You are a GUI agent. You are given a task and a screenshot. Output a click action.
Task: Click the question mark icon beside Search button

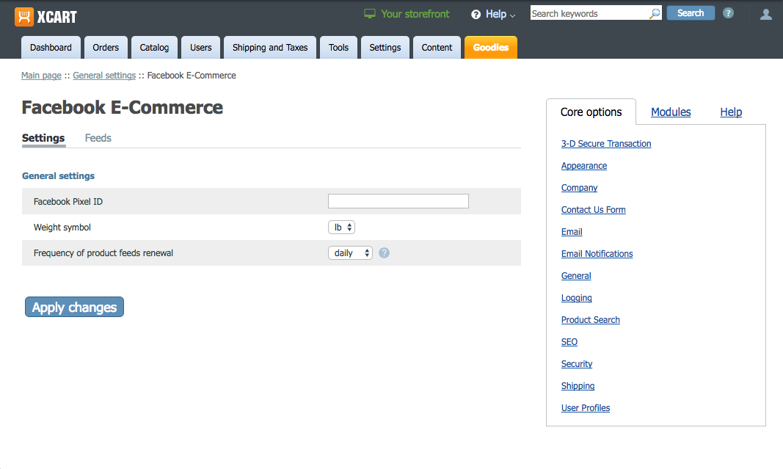[x=728, y=13]
